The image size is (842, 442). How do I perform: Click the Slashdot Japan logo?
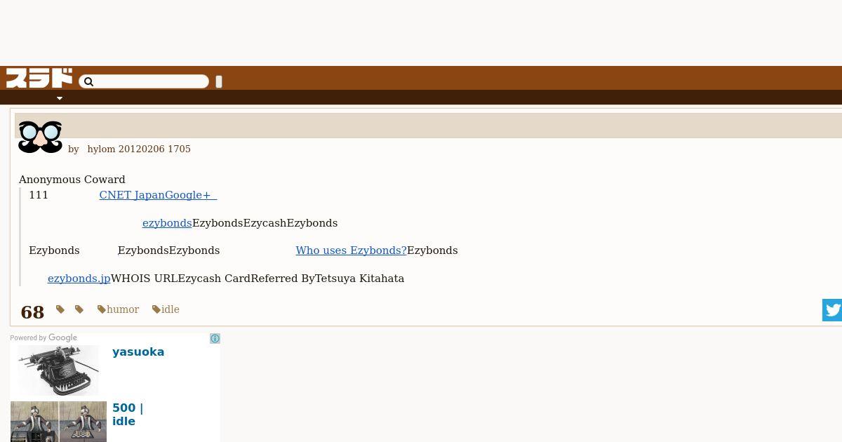click(39, 78)
